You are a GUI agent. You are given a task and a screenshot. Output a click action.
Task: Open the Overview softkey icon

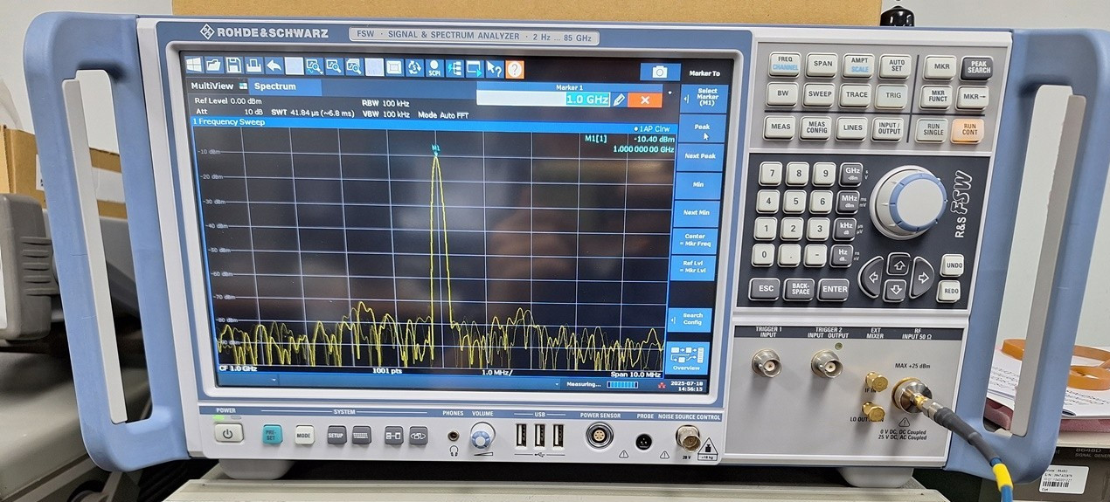687,358
